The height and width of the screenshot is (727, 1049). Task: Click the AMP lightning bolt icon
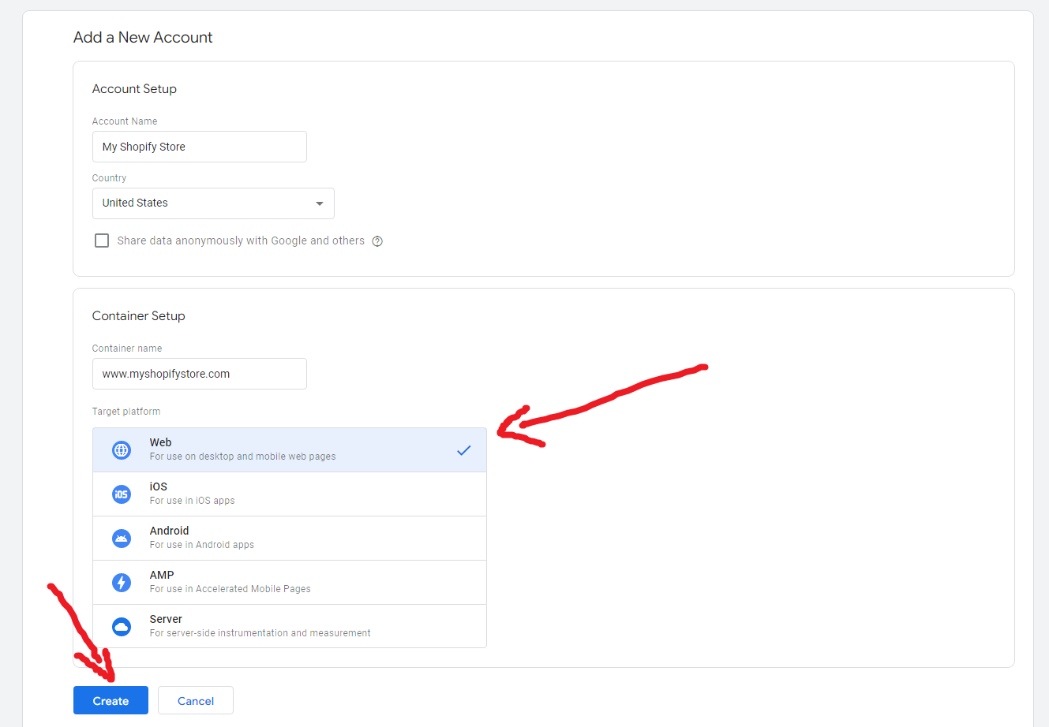point(121,582)
